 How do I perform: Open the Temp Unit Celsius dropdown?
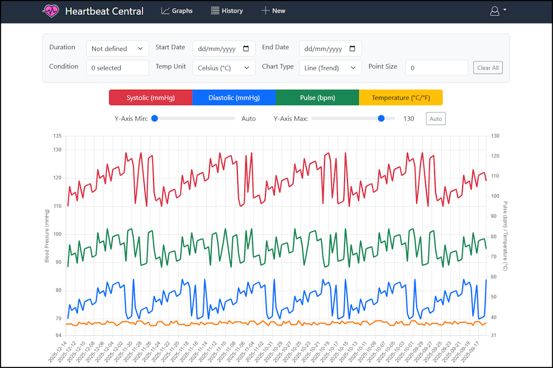pos(224,68)
